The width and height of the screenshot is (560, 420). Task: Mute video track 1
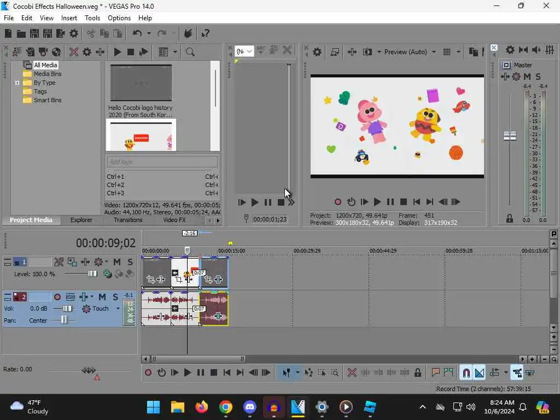(x=117, y=262)
